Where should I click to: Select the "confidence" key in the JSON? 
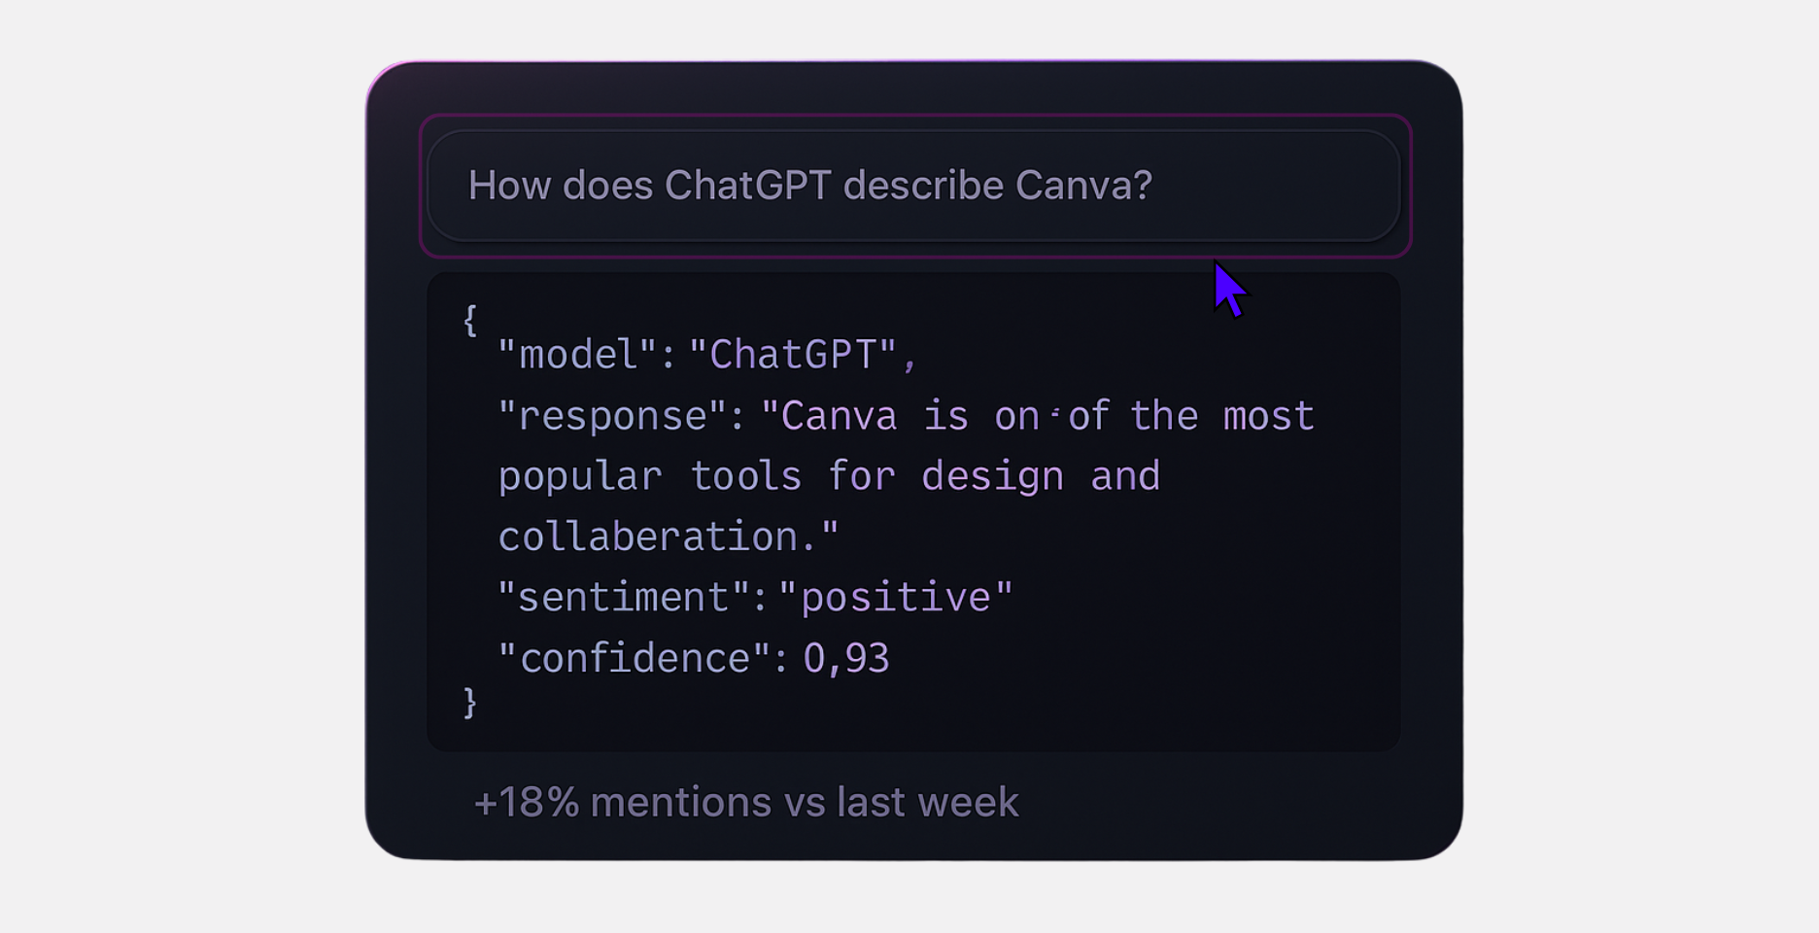pos(635,659)
